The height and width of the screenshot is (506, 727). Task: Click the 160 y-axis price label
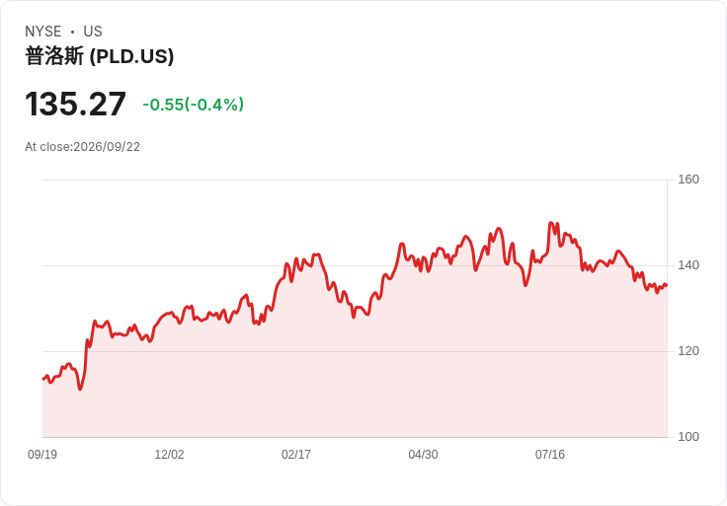pyautogui.click(x=688, y=180)
